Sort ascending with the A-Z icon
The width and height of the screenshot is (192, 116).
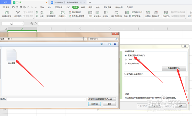[x=37, y=12]
